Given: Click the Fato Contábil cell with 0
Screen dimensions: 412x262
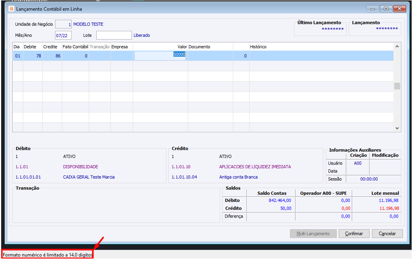Looking at the screenshot, I should click(75, 56).
